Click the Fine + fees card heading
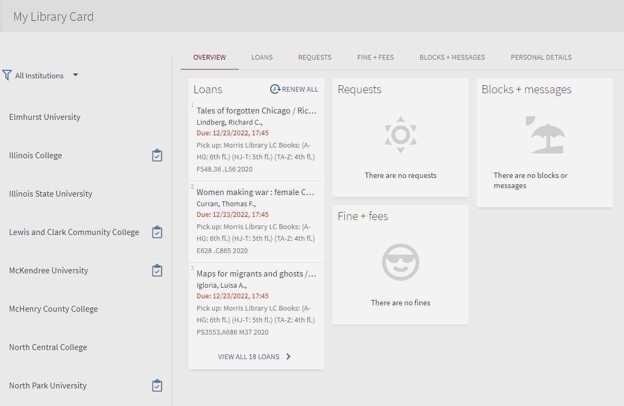The height and width of the screenshot is (406, 624). [362, 216]
